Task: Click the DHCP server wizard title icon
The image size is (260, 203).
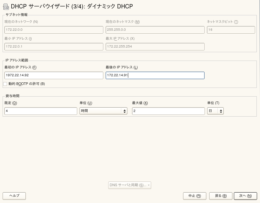Action: click(6, 7)
